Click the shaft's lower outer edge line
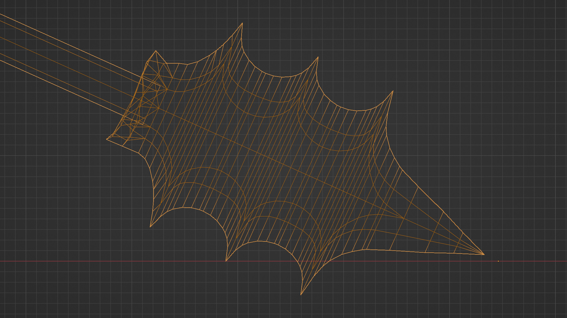Screen dimensions: 567x318 coord(44,80)
